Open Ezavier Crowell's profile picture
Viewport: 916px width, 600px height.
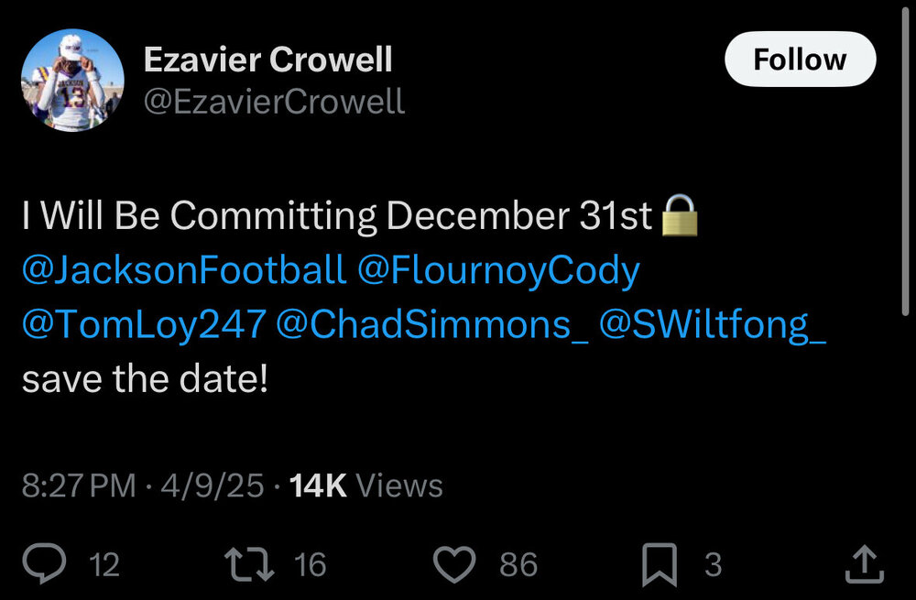71,80
